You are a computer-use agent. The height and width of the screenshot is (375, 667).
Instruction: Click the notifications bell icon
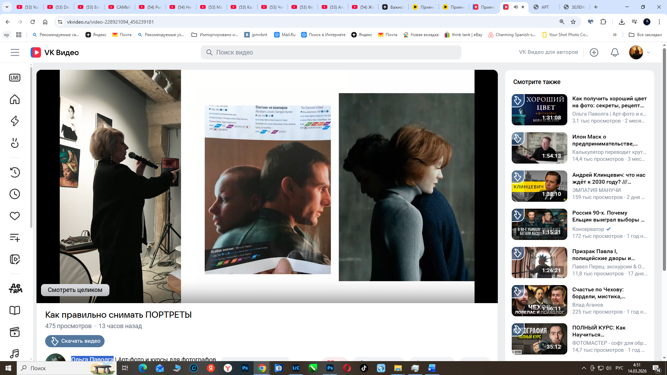coord(615,52)
